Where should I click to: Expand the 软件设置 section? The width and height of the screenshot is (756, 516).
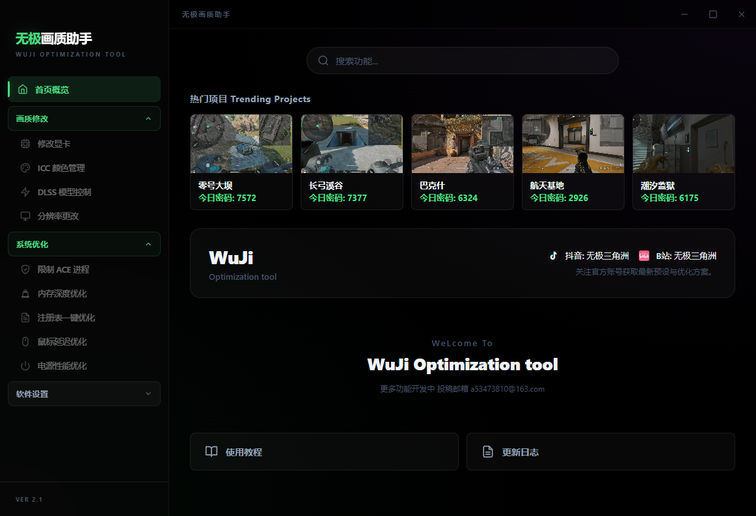[148, 394]
